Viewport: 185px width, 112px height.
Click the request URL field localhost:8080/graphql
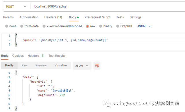pos(50,6)
